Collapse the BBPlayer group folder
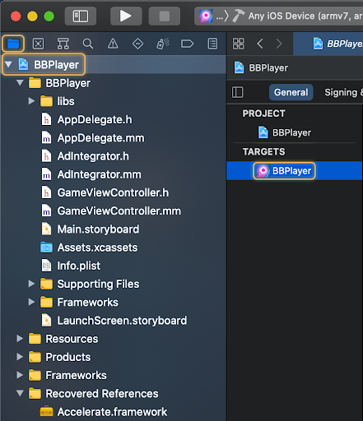 (20, 83)
